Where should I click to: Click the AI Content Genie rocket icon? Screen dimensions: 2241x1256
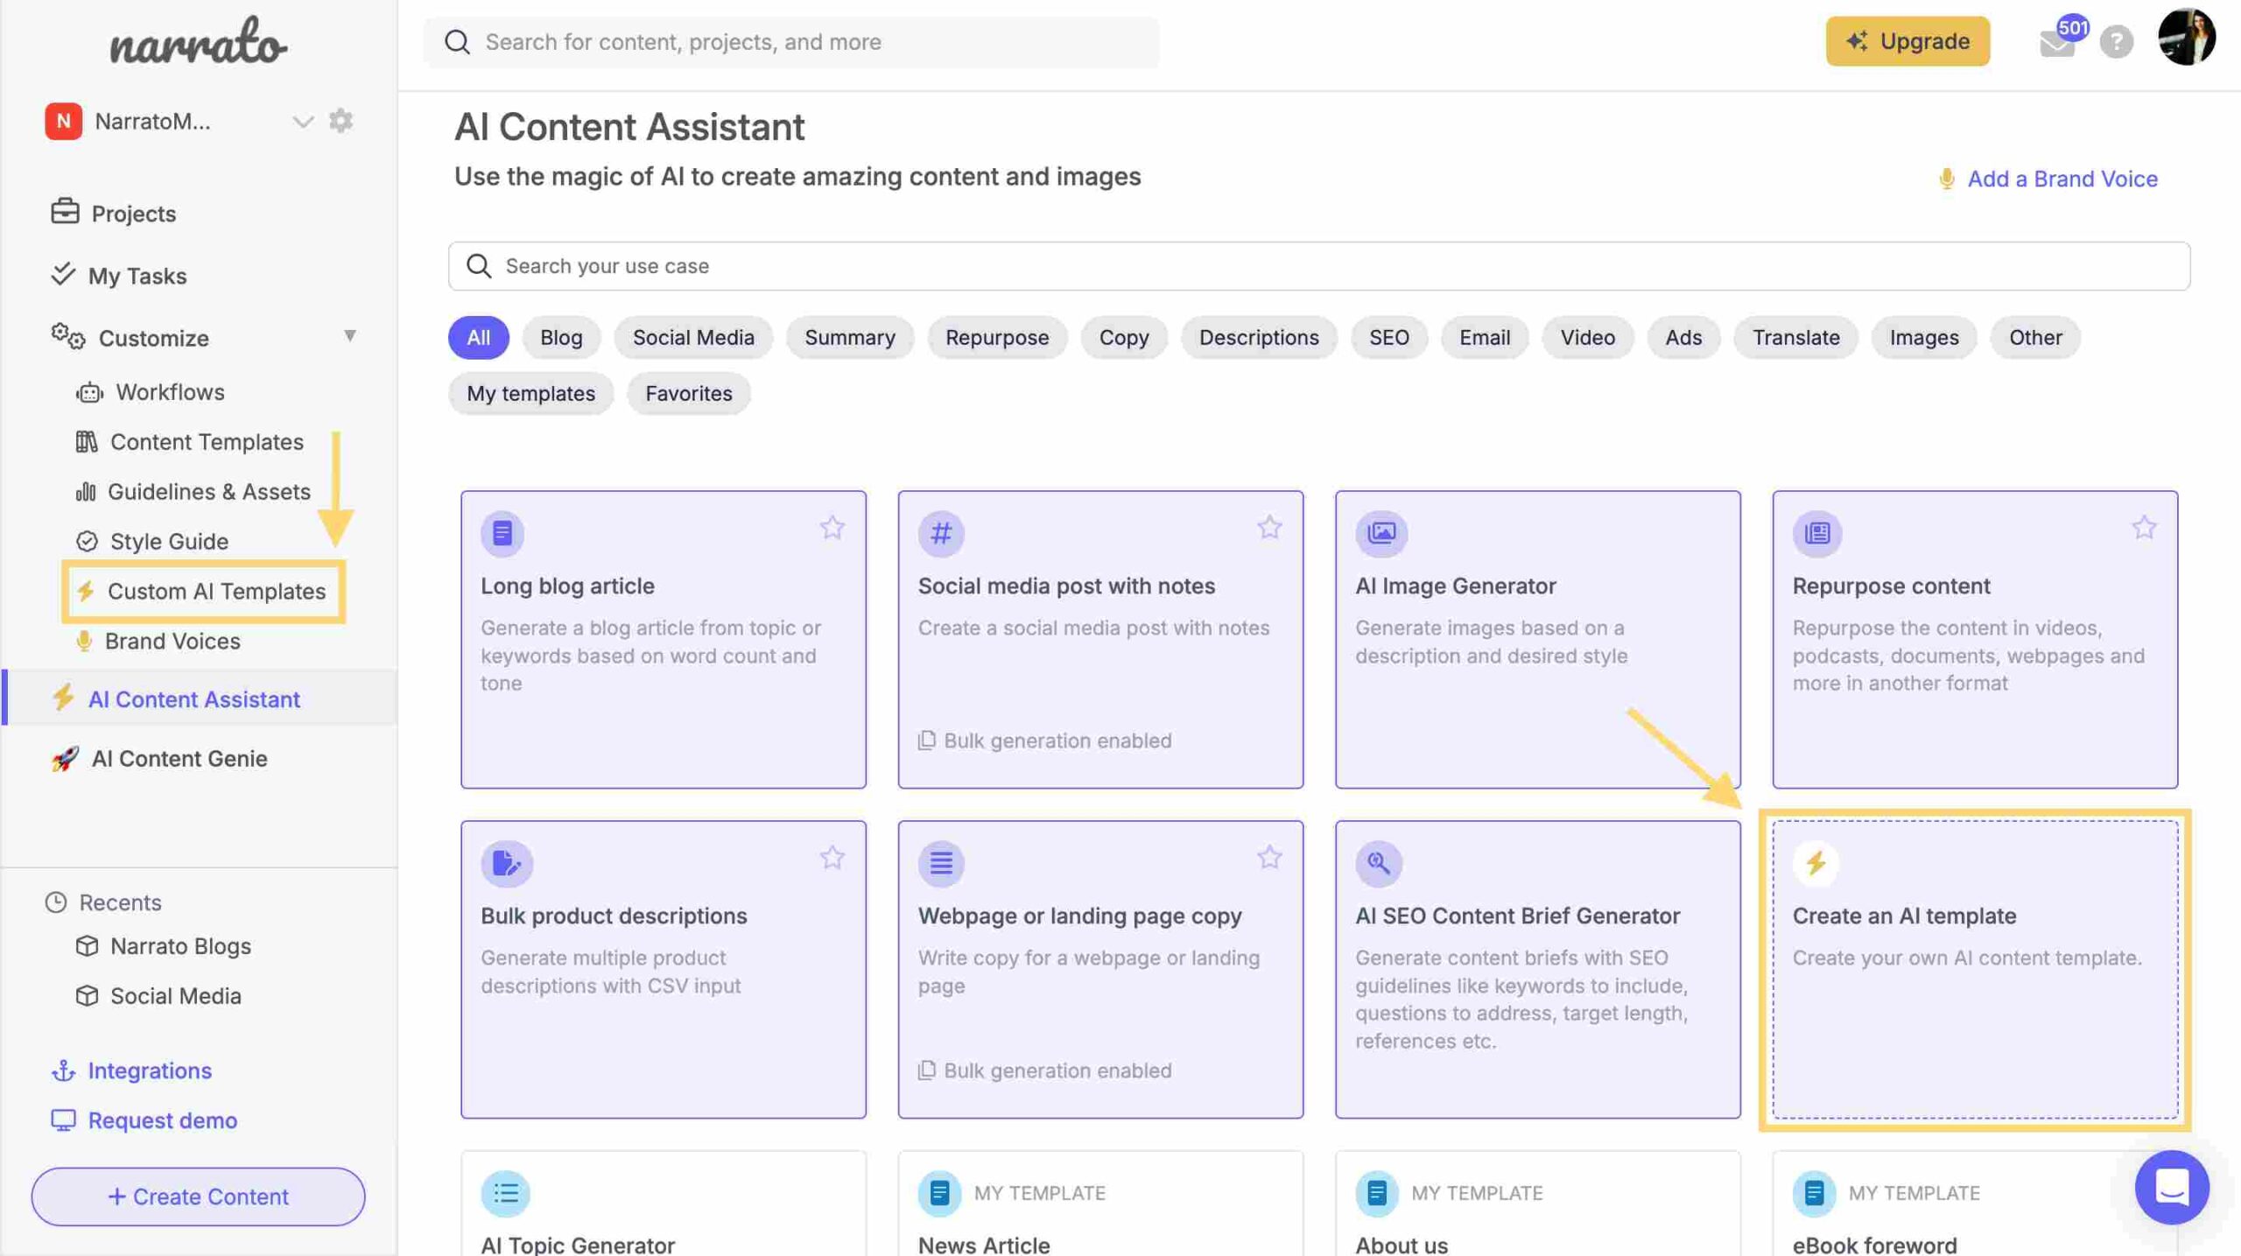tap(63, 757)
